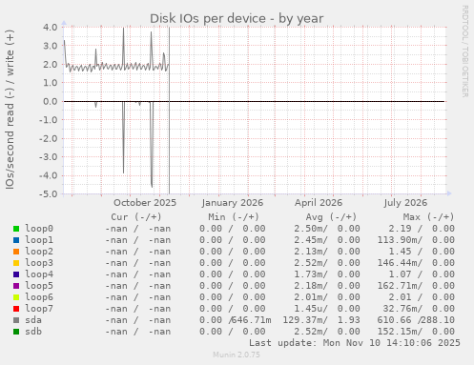
Task: Click the y-axis value '0.0'
Action: point(51,101)
